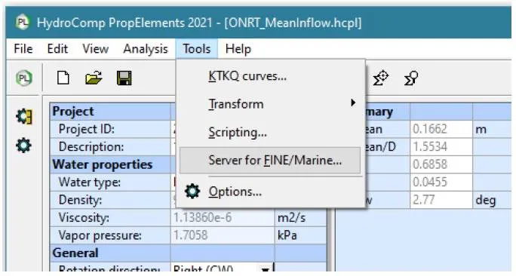Click the Description label
This screenshot has width=516, height=276.
[x=91, y=147]
